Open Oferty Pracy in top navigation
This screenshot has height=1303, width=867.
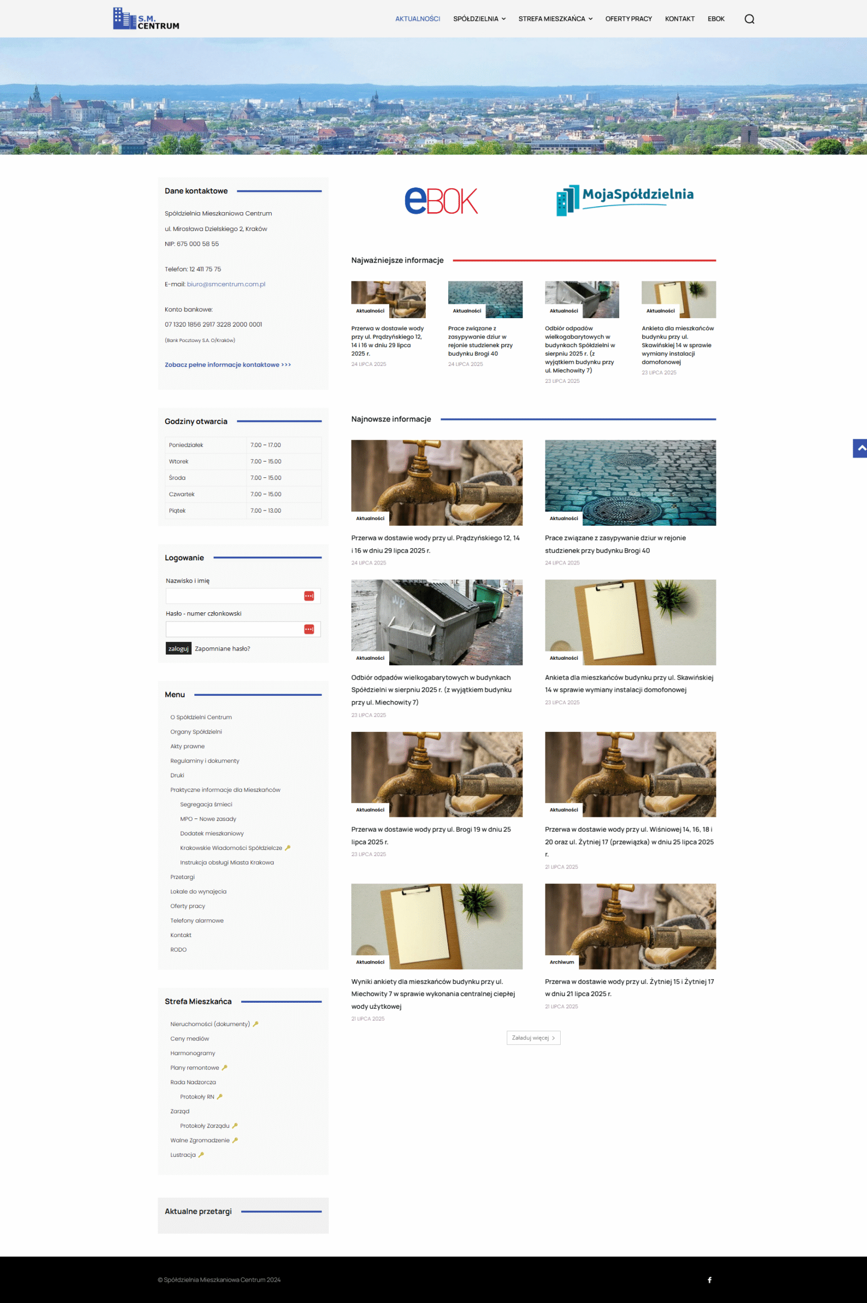coord(628,19)
